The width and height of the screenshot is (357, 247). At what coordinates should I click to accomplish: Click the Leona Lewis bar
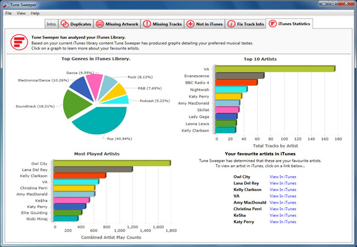[x=226, y=123]
